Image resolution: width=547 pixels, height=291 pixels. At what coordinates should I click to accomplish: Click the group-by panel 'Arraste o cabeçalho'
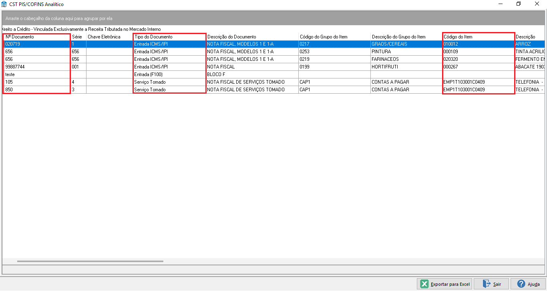[273, 18]
